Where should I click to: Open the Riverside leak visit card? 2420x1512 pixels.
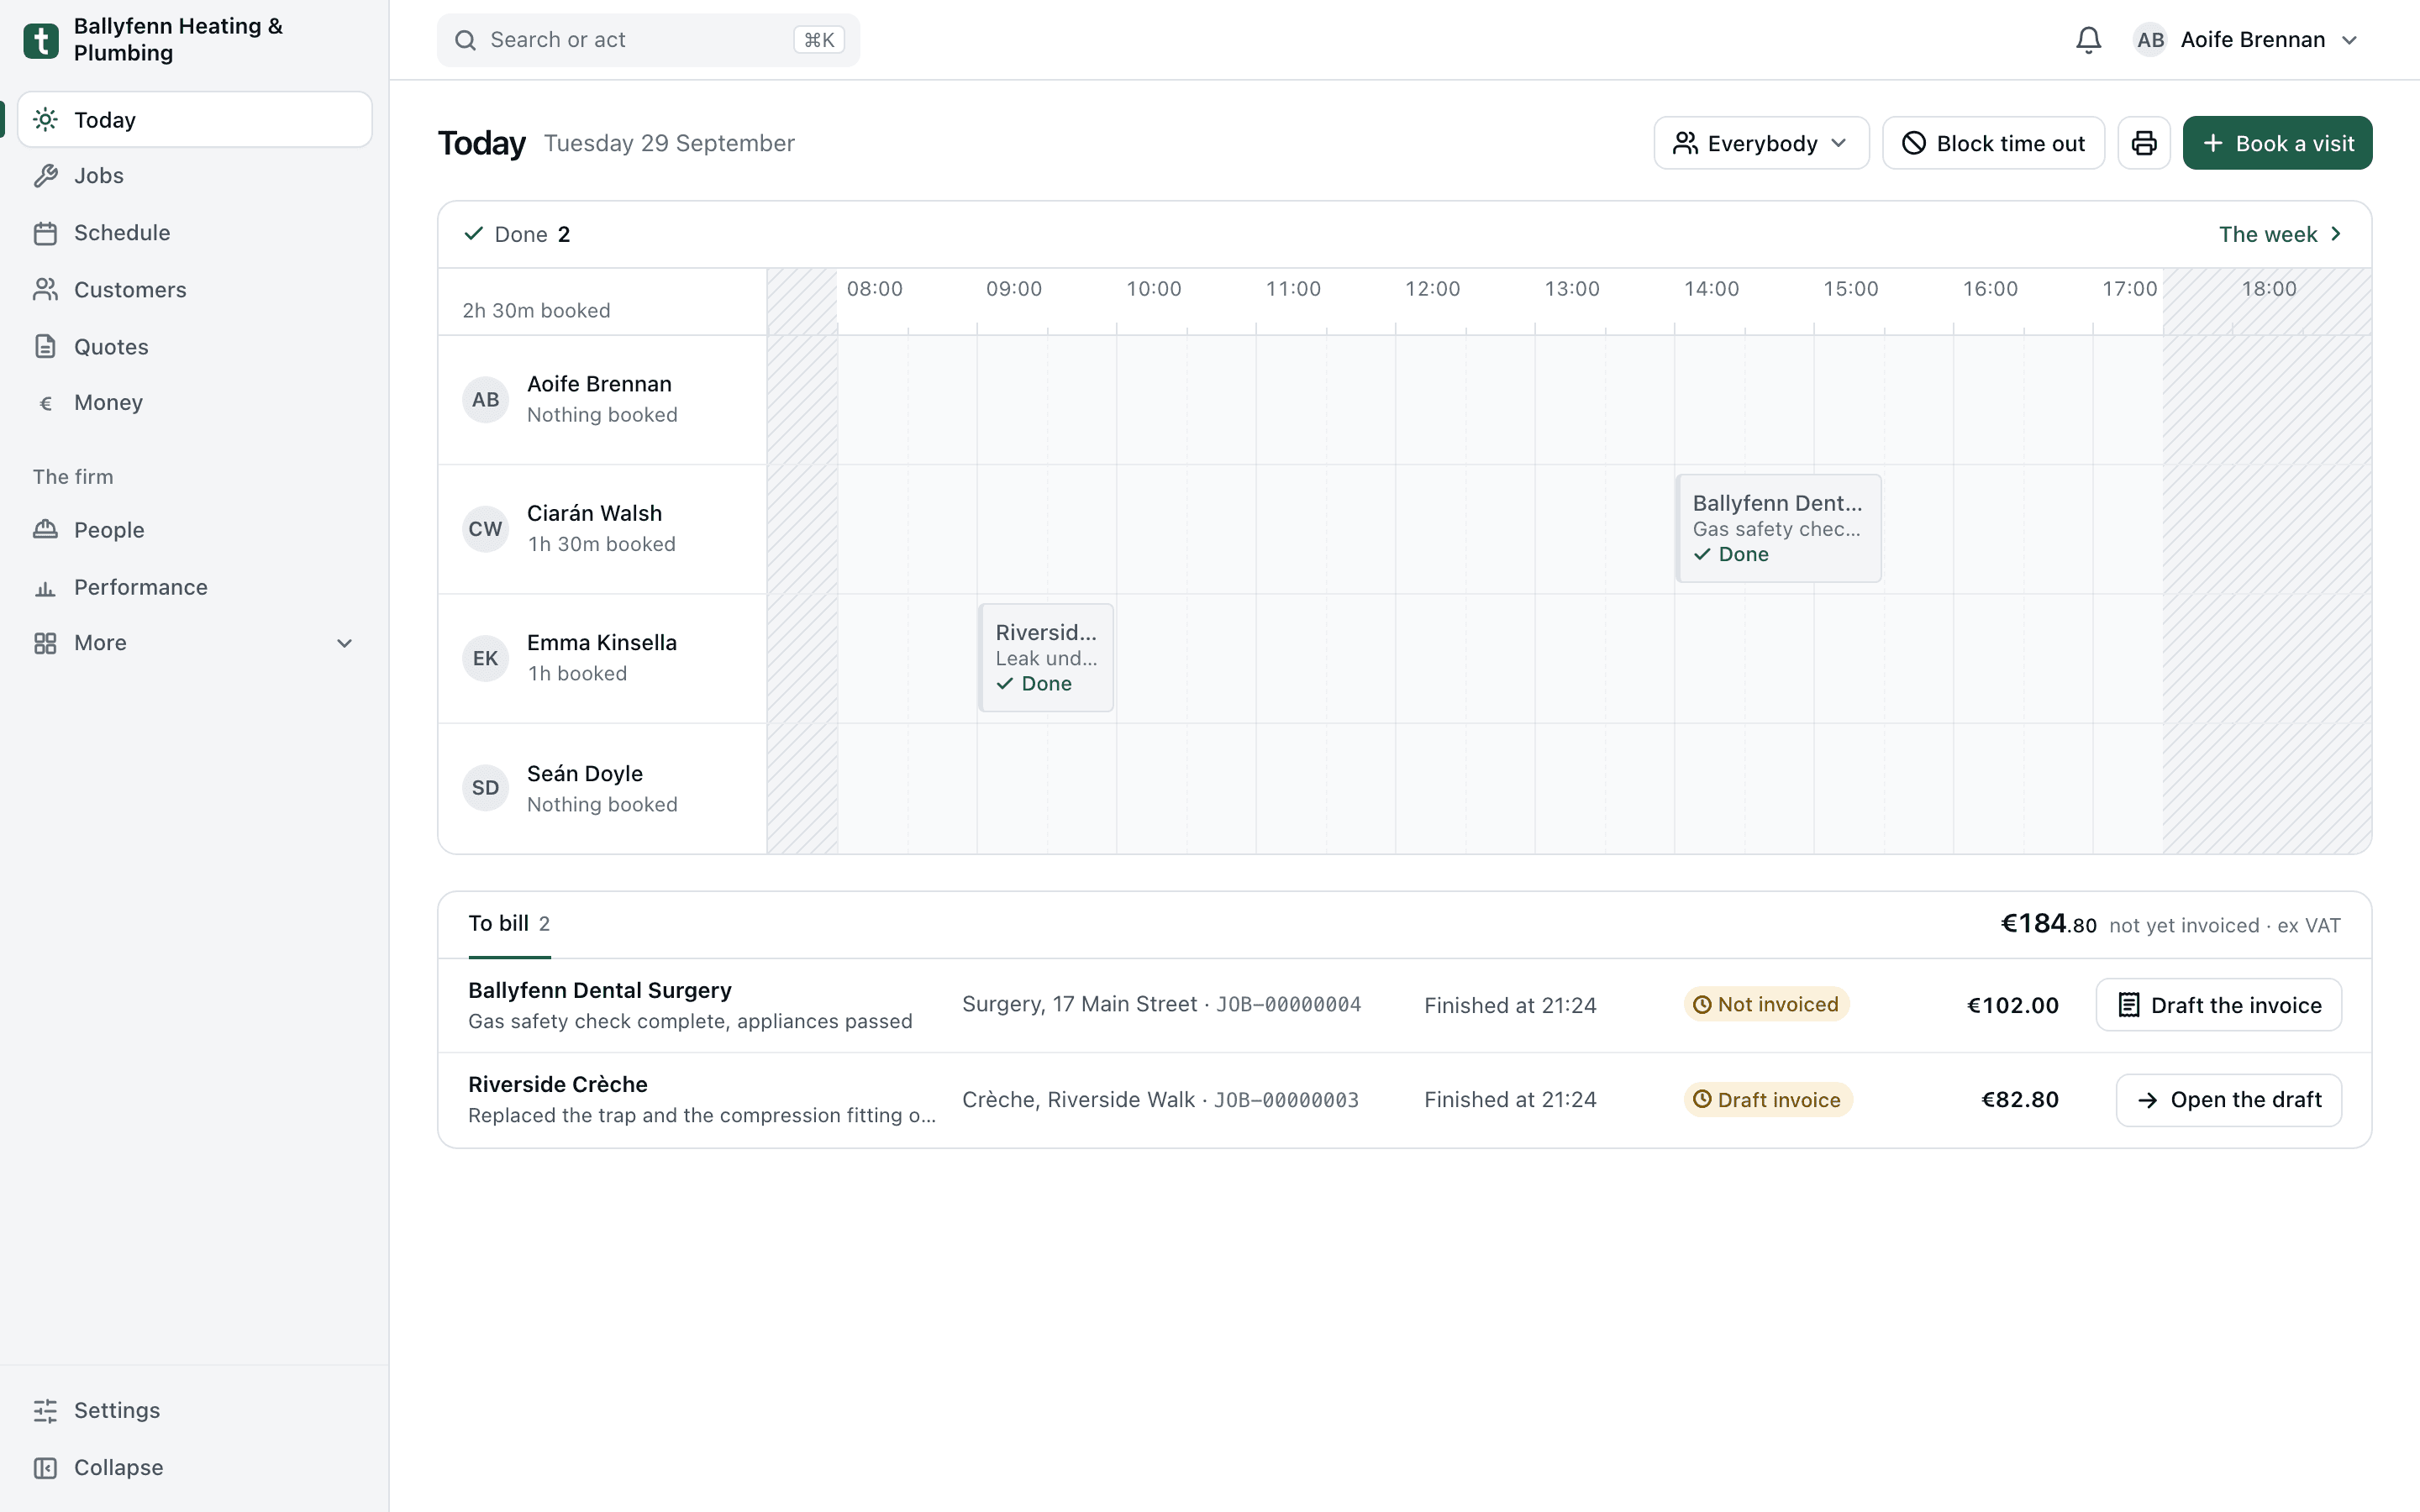[1046, 658]
